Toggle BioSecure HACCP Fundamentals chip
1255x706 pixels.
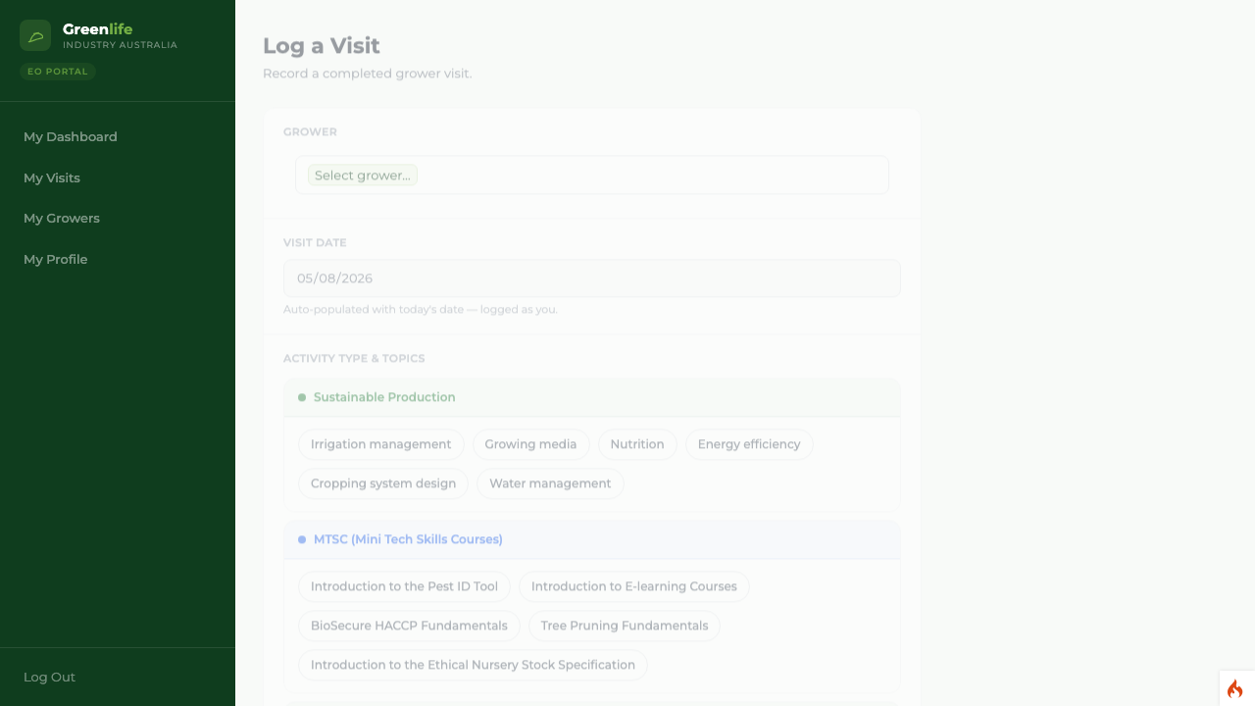[x=409, y=626]
